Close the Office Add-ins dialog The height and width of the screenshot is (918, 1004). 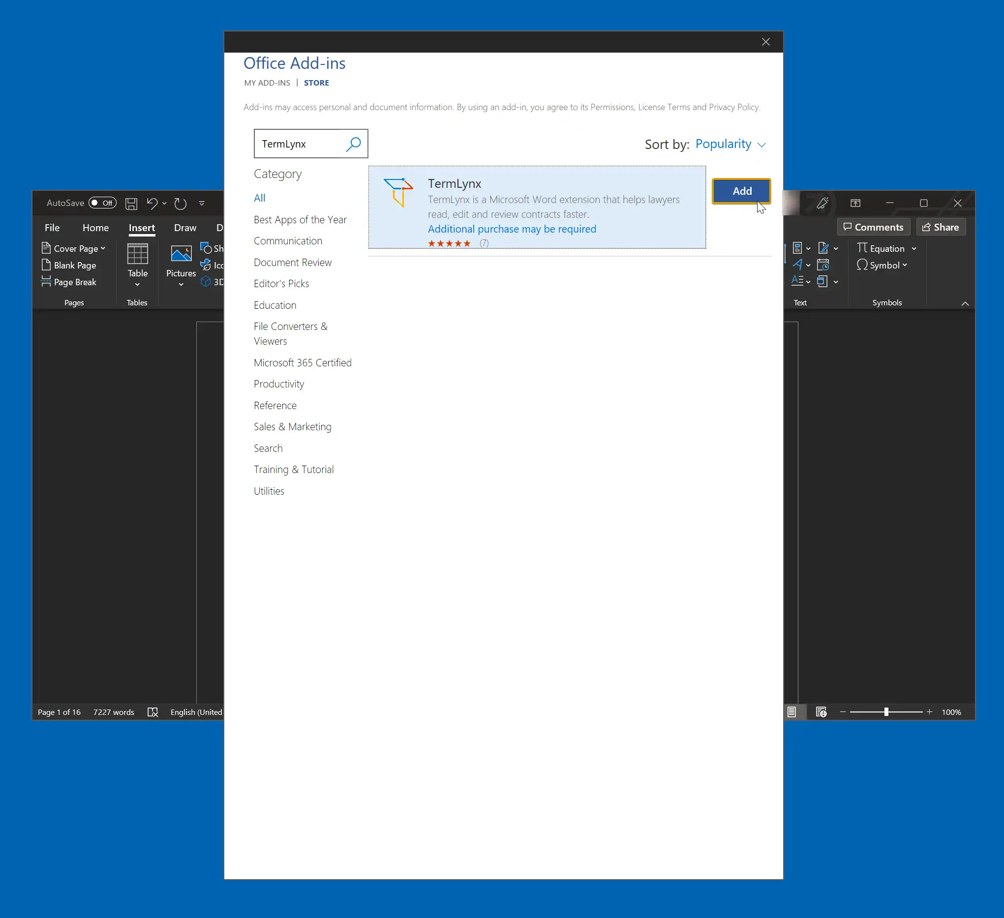tap(766, 42)
